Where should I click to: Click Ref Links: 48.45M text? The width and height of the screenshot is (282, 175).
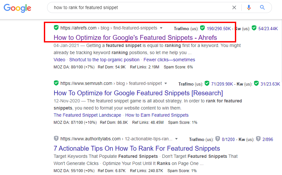148,122
